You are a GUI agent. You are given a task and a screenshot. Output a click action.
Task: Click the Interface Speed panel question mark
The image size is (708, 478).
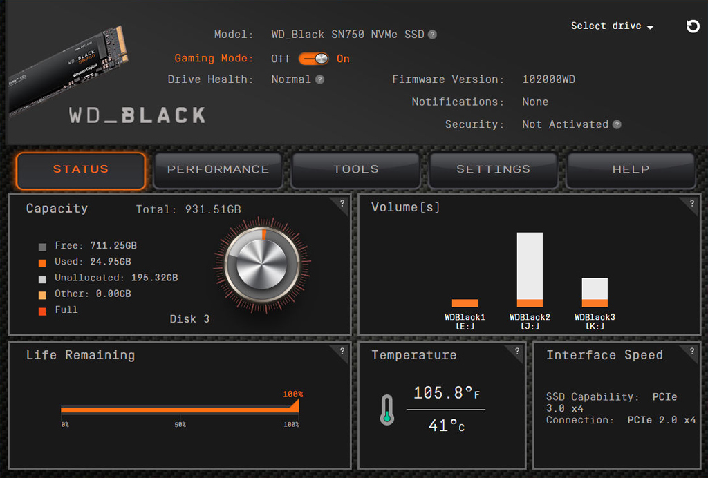693,351
